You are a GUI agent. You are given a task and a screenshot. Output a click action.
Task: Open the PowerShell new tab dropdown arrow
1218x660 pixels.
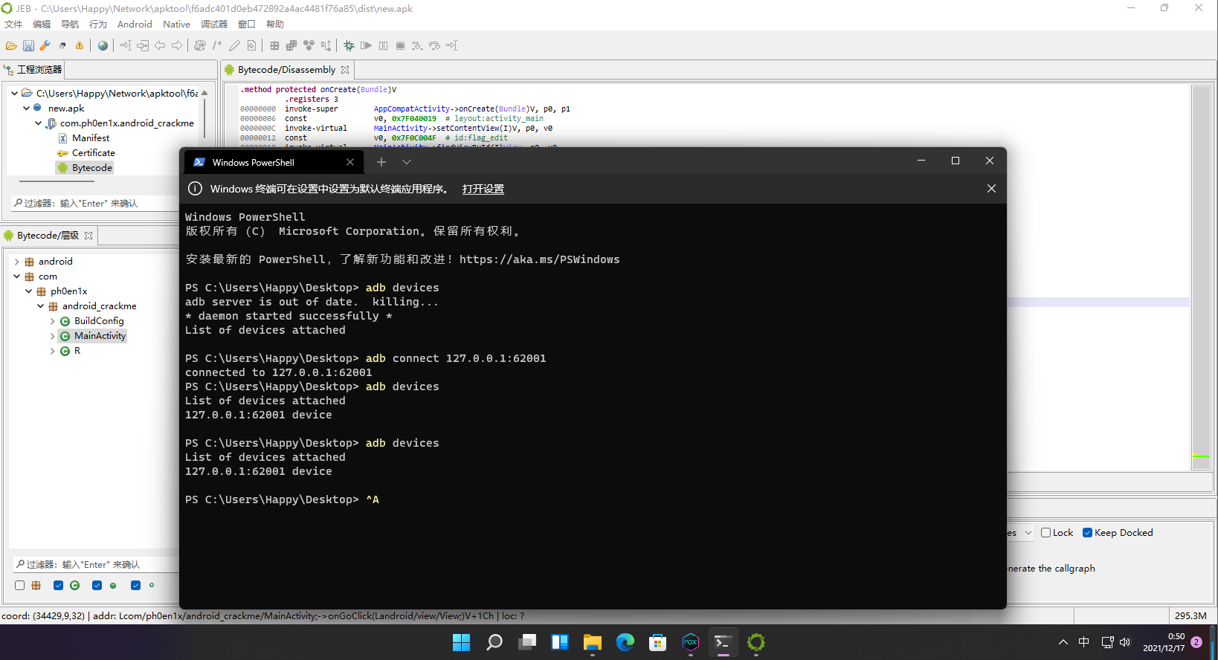tap(407, 162)
